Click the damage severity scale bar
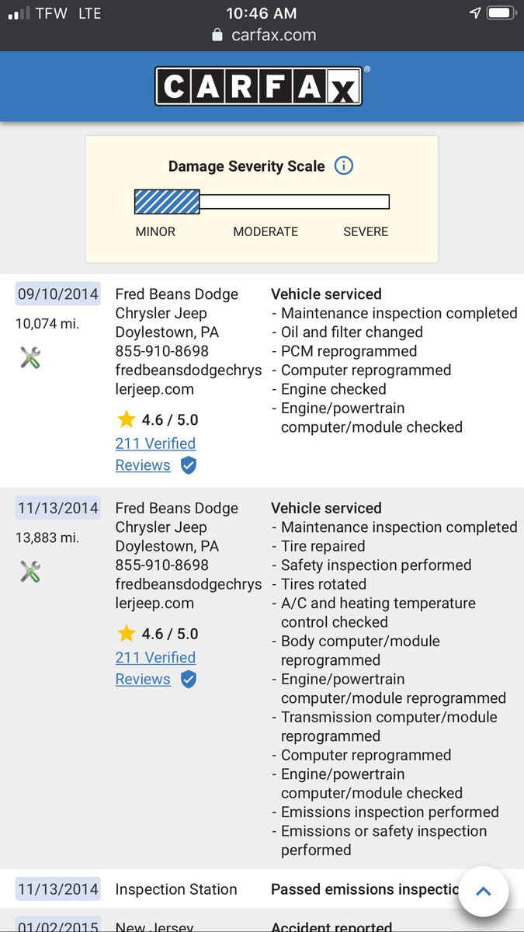 pyautogui.click(x=262, y=202)
